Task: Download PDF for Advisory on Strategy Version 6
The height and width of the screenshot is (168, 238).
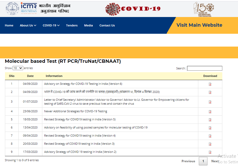Action: click(x=210, y=84)
